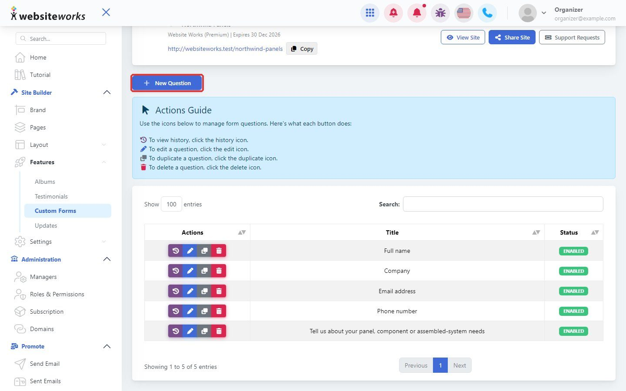
Task: Close the sidebar with the X icon
Action: point(106,12)
